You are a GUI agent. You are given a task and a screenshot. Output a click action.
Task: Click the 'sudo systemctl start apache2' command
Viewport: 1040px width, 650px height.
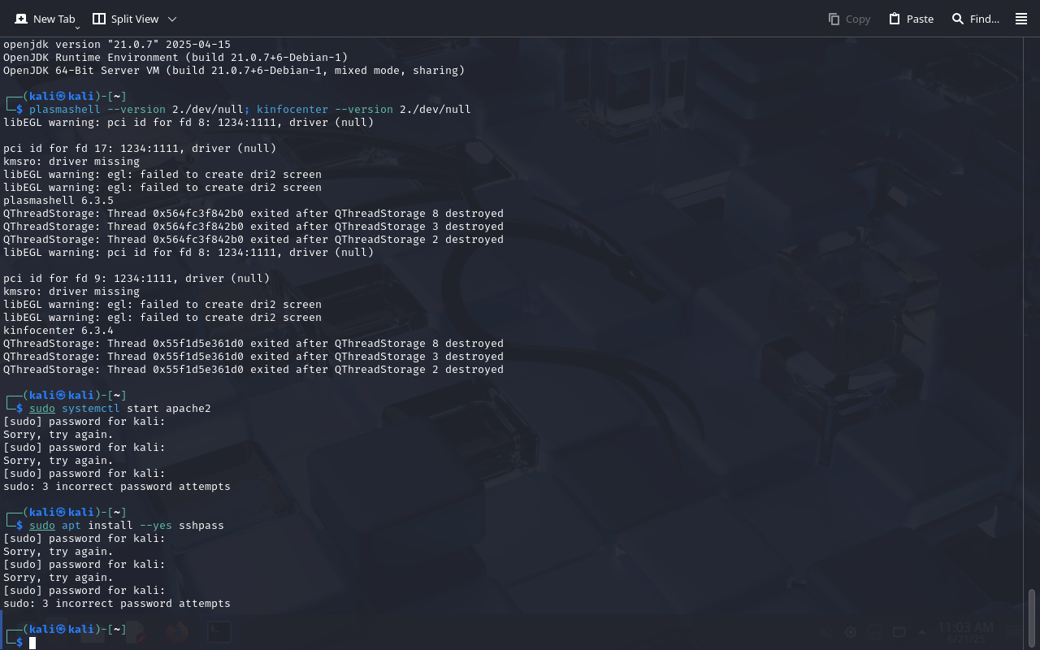tap(120, 409)
